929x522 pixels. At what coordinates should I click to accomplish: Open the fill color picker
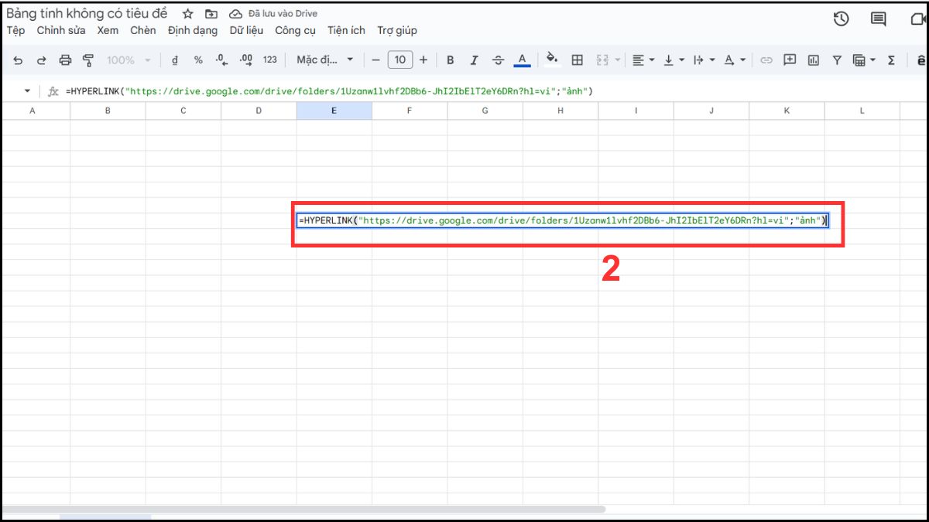click(553, 60)
